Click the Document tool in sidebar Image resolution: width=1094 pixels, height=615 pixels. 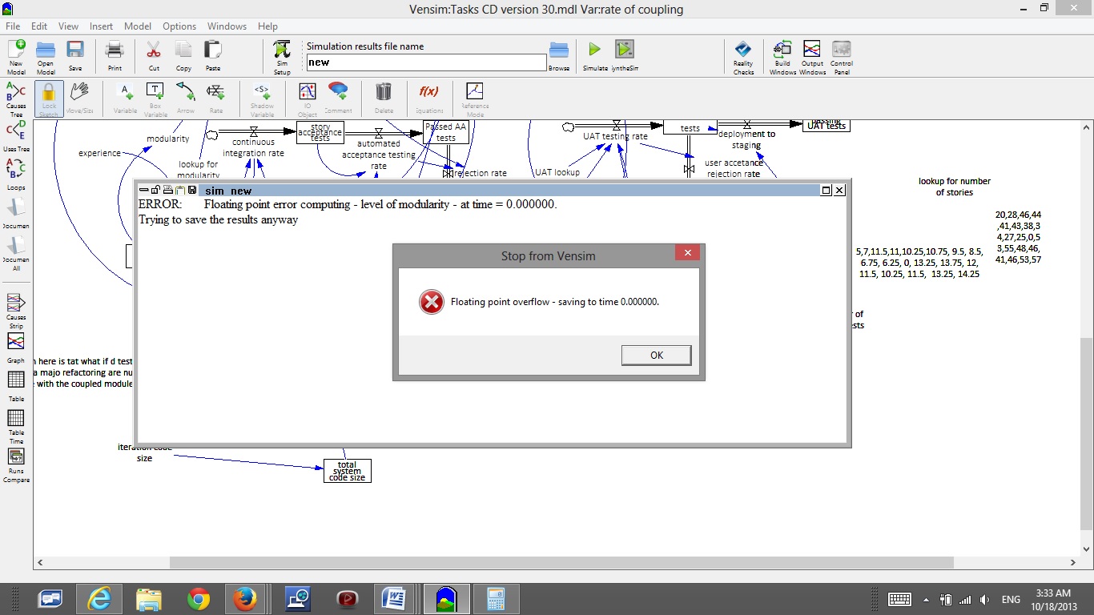(16, 213)
